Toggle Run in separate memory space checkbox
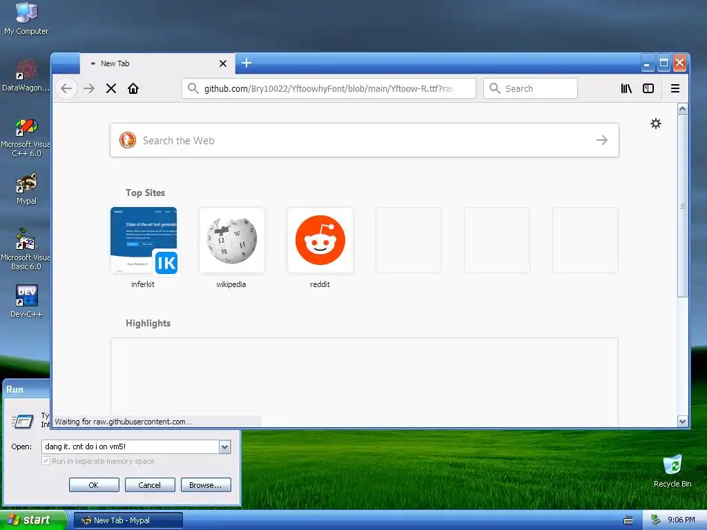The height and width of the screenshot is (530, 707). click(46, 460)
